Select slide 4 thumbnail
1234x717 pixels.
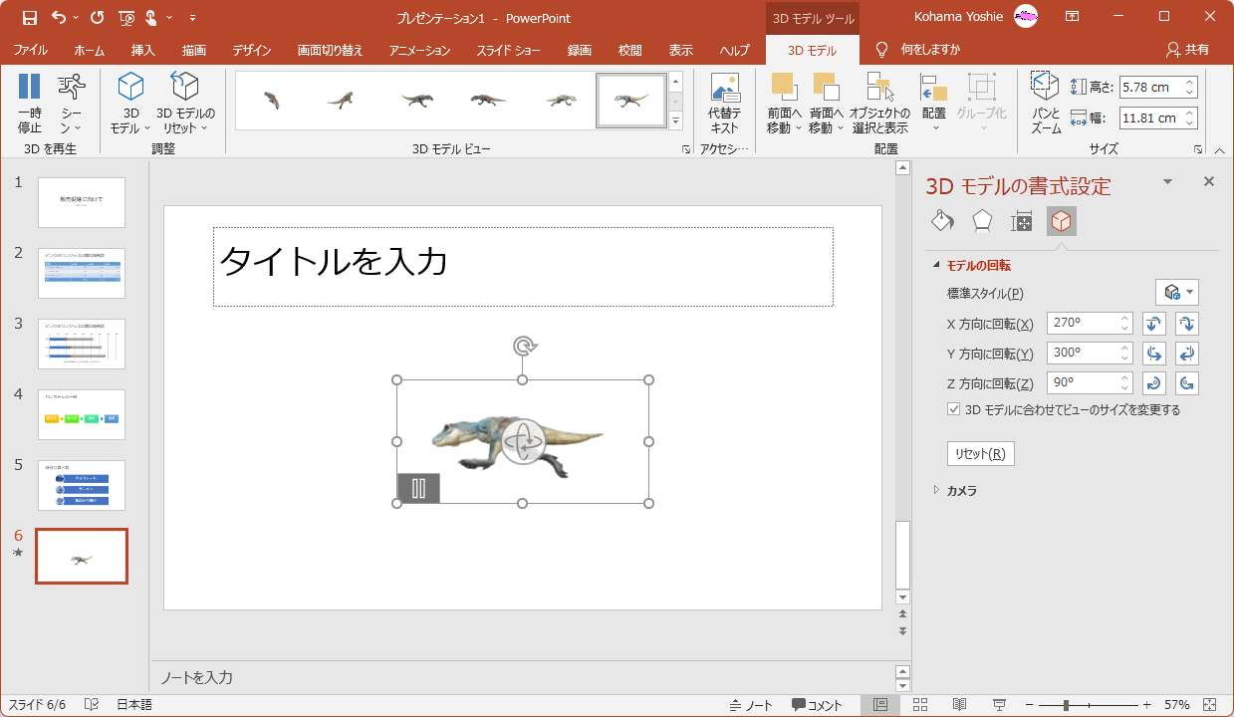click(x=82, y=414)
